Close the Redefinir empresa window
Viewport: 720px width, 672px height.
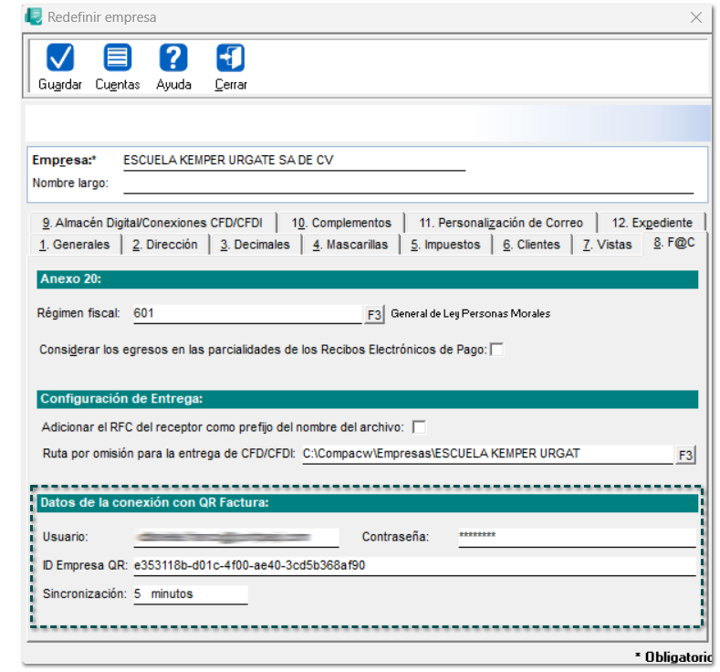[696, 17]
